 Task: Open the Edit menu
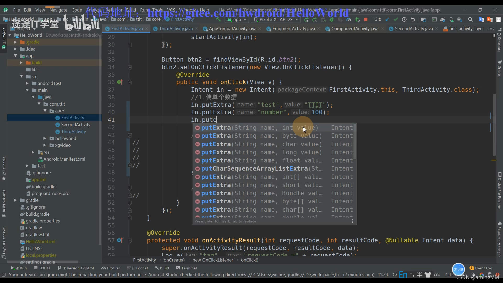[28, 10]
